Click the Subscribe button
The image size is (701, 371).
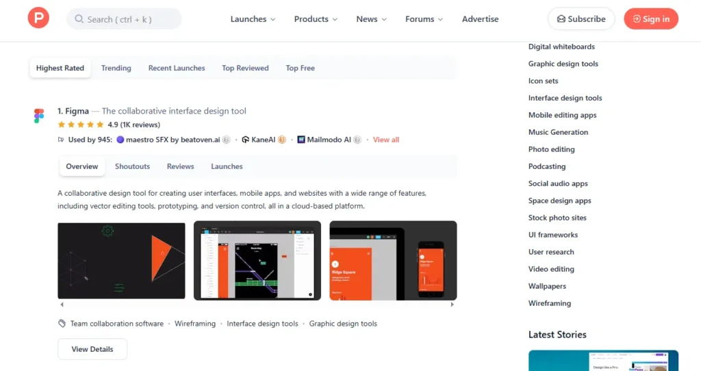581,18
